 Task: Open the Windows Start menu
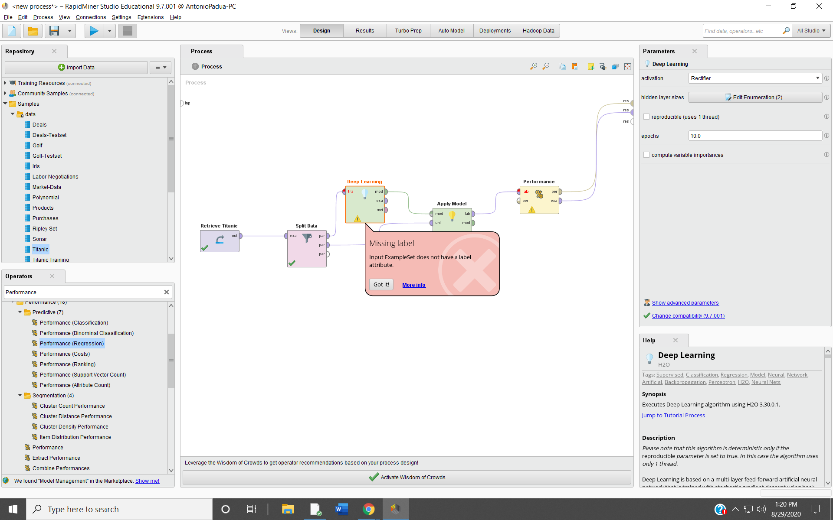(13, 509)
